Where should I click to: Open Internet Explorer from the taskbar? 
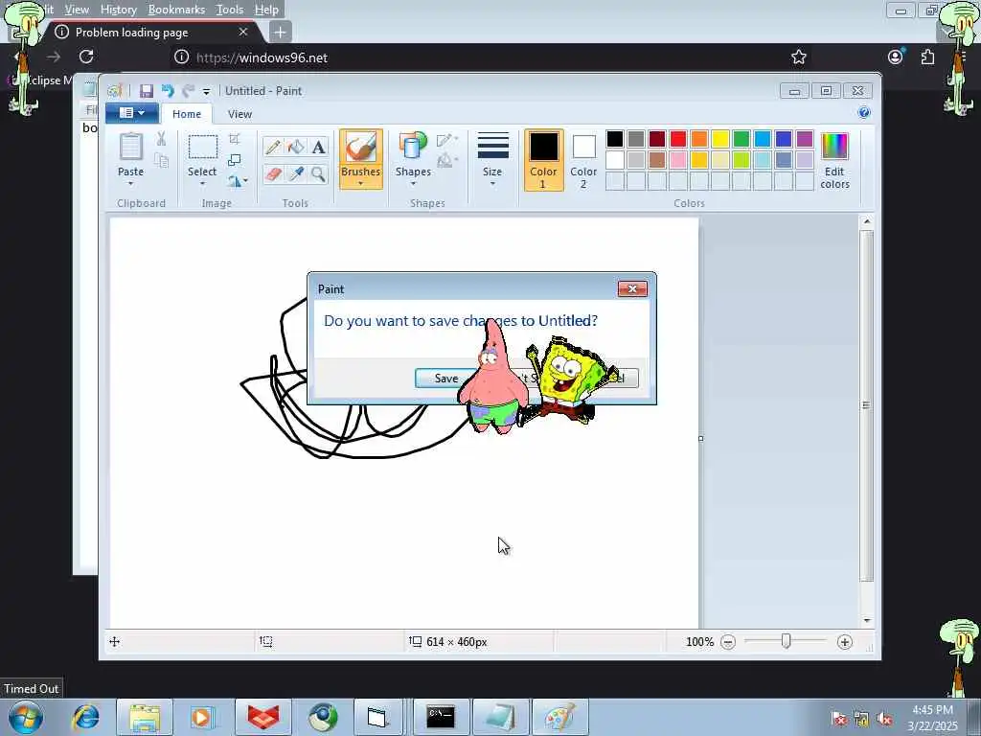pyautogui.click(x=85, y=717)
